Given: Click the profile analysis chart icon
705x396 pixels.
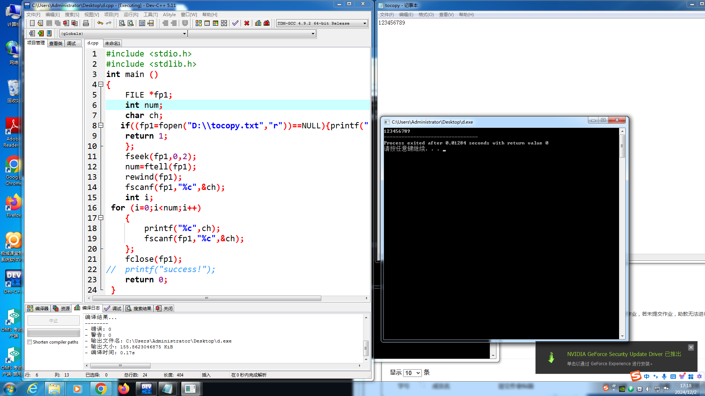Looking at the screenshot, I should (258, 23).
